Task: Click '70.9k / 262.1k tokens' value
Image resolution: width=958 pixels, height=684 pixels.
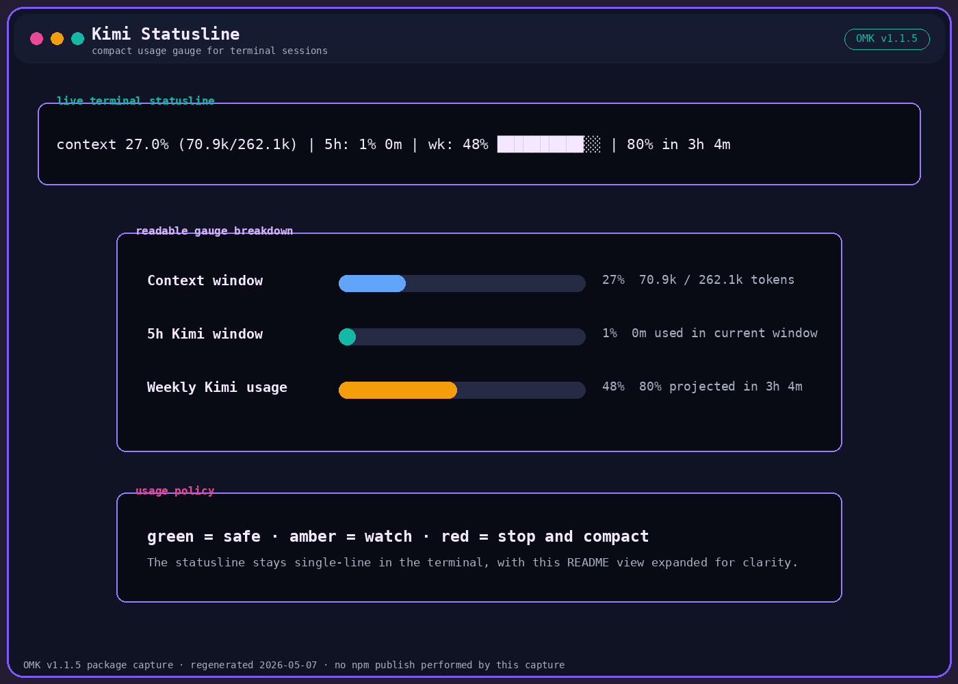Action: [716, 280]
